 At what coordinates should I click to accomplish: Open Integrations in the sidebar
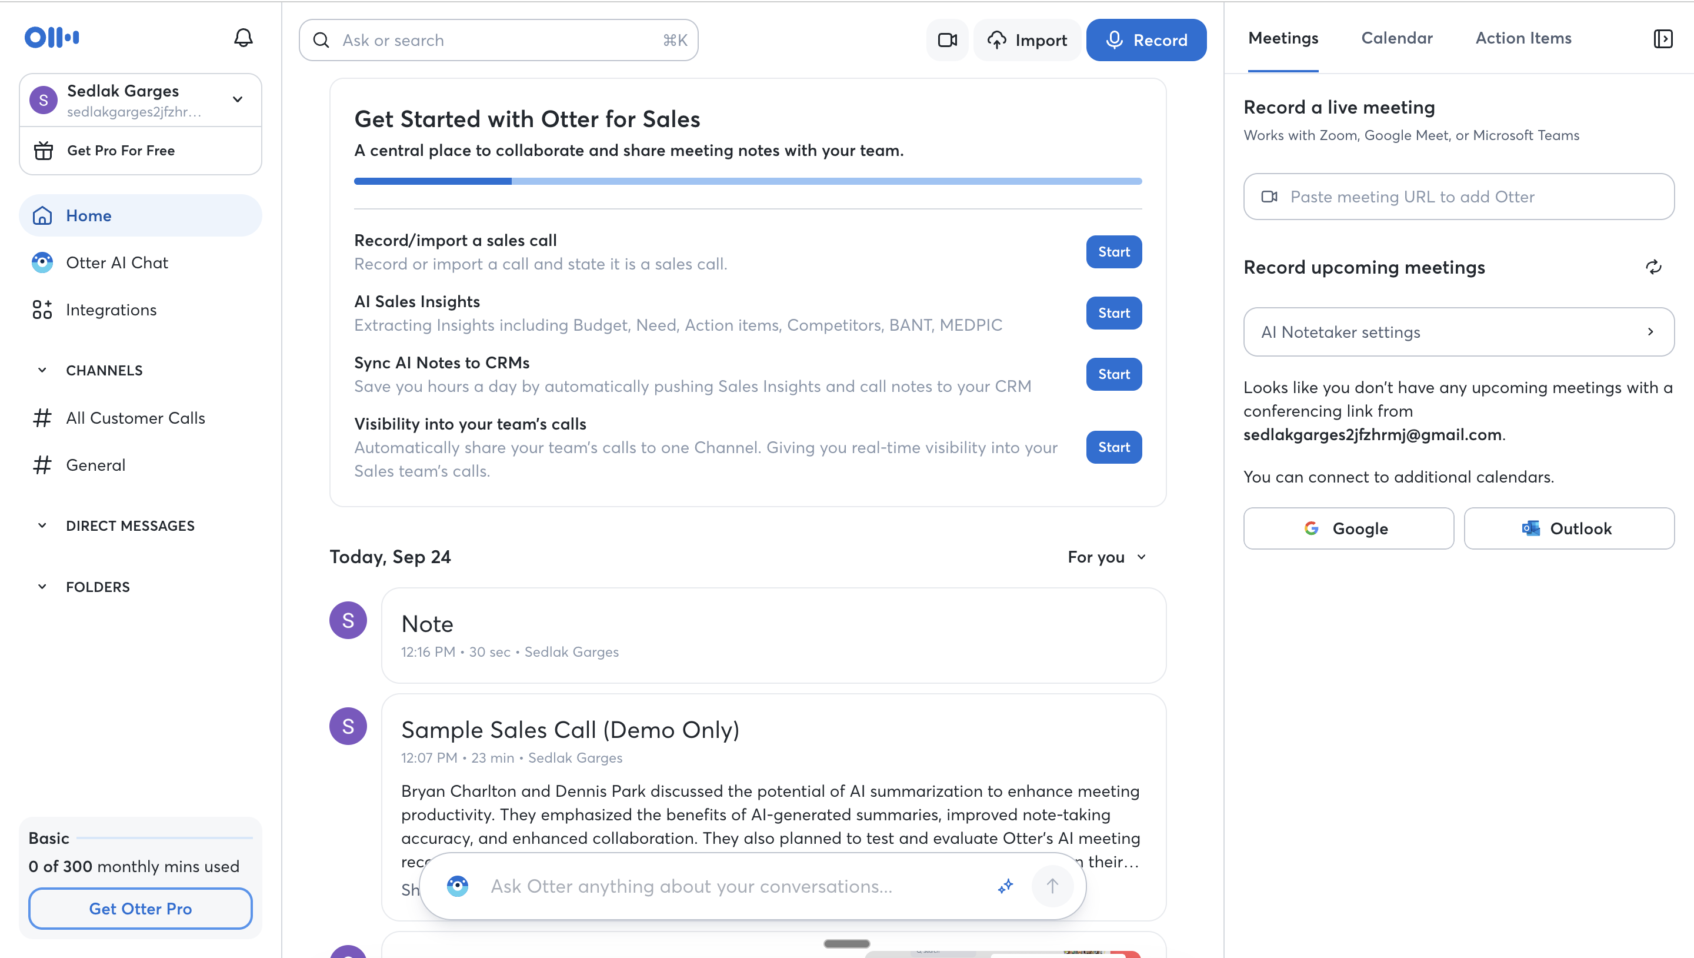(x=111, y=310)
